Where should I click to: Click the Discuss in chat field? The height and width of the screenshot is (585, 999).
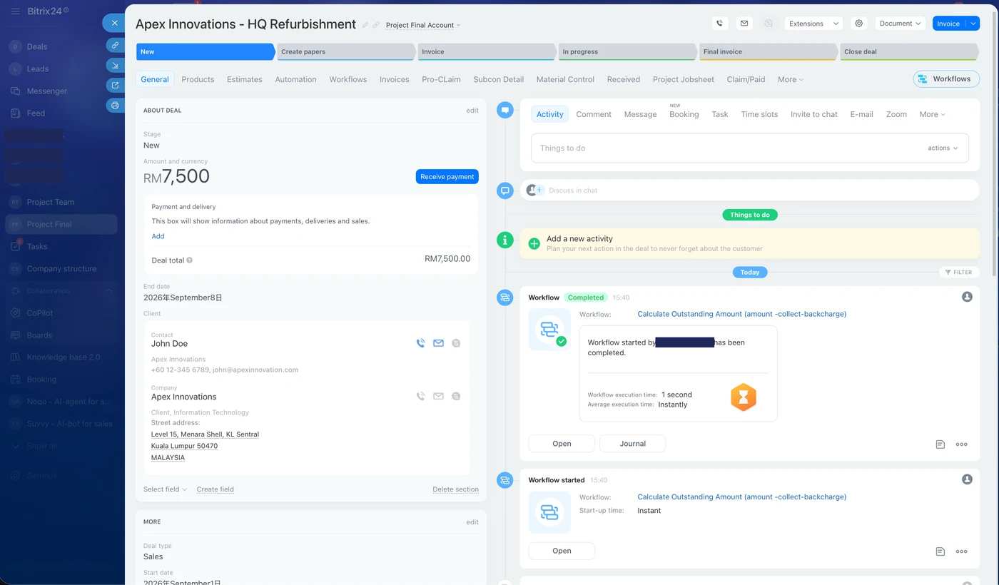749,190
